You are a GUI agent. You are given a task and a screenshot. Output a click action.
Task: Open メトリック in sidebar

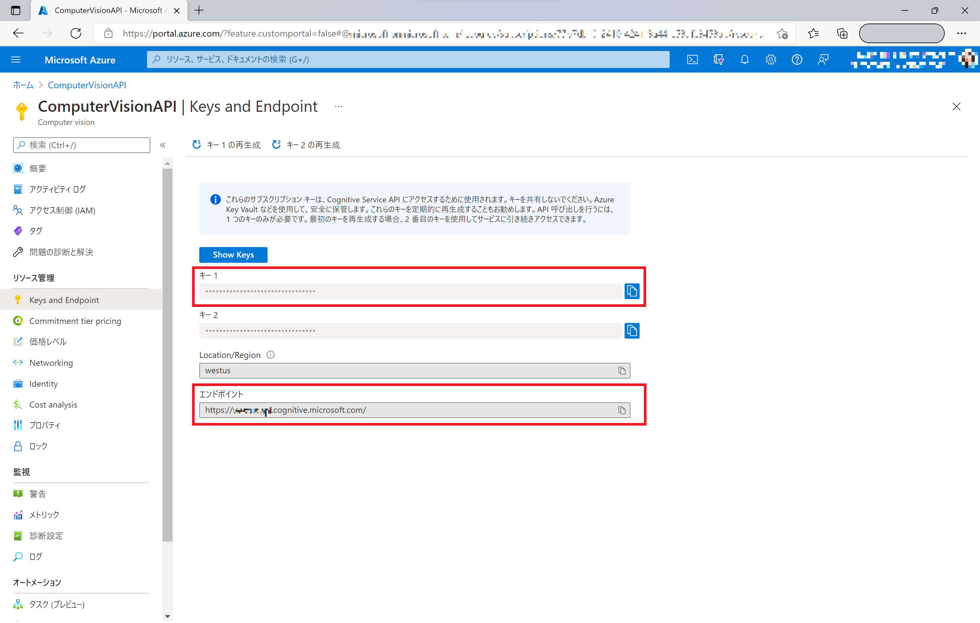[x=81, y=515]
